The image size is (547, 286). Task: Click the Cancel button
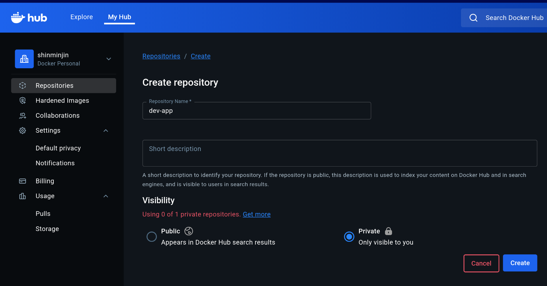pyautogui.click(x=481, y=263)
